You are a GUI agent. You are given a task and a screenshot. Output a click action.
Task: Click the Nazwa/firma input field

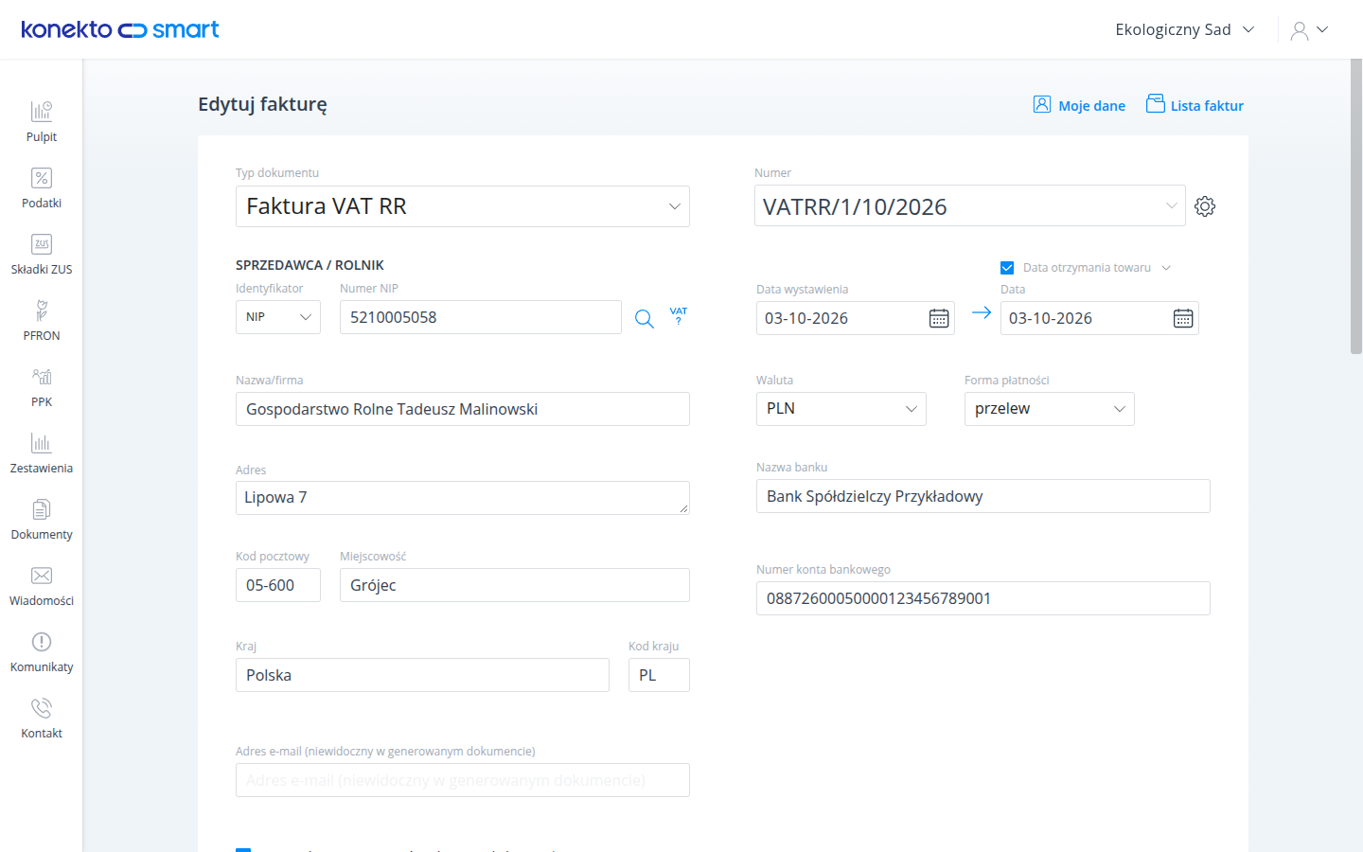coord(463,409)
